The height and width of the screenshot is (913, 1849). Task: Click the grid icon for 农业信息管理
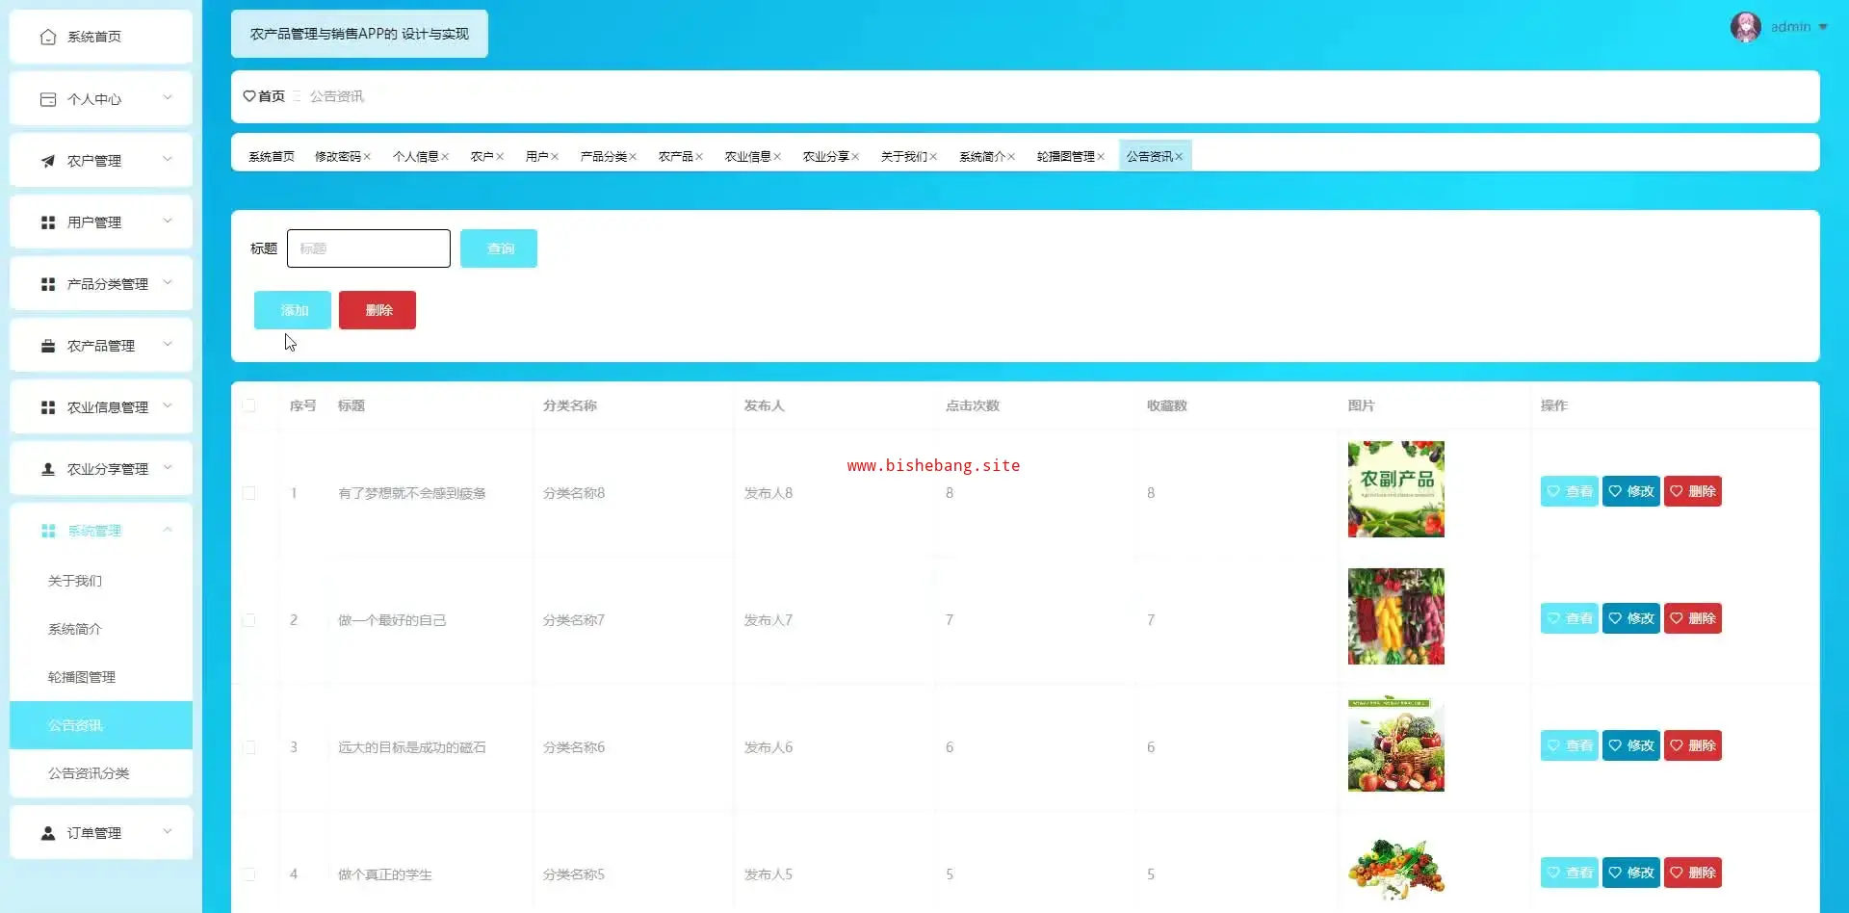48,407
